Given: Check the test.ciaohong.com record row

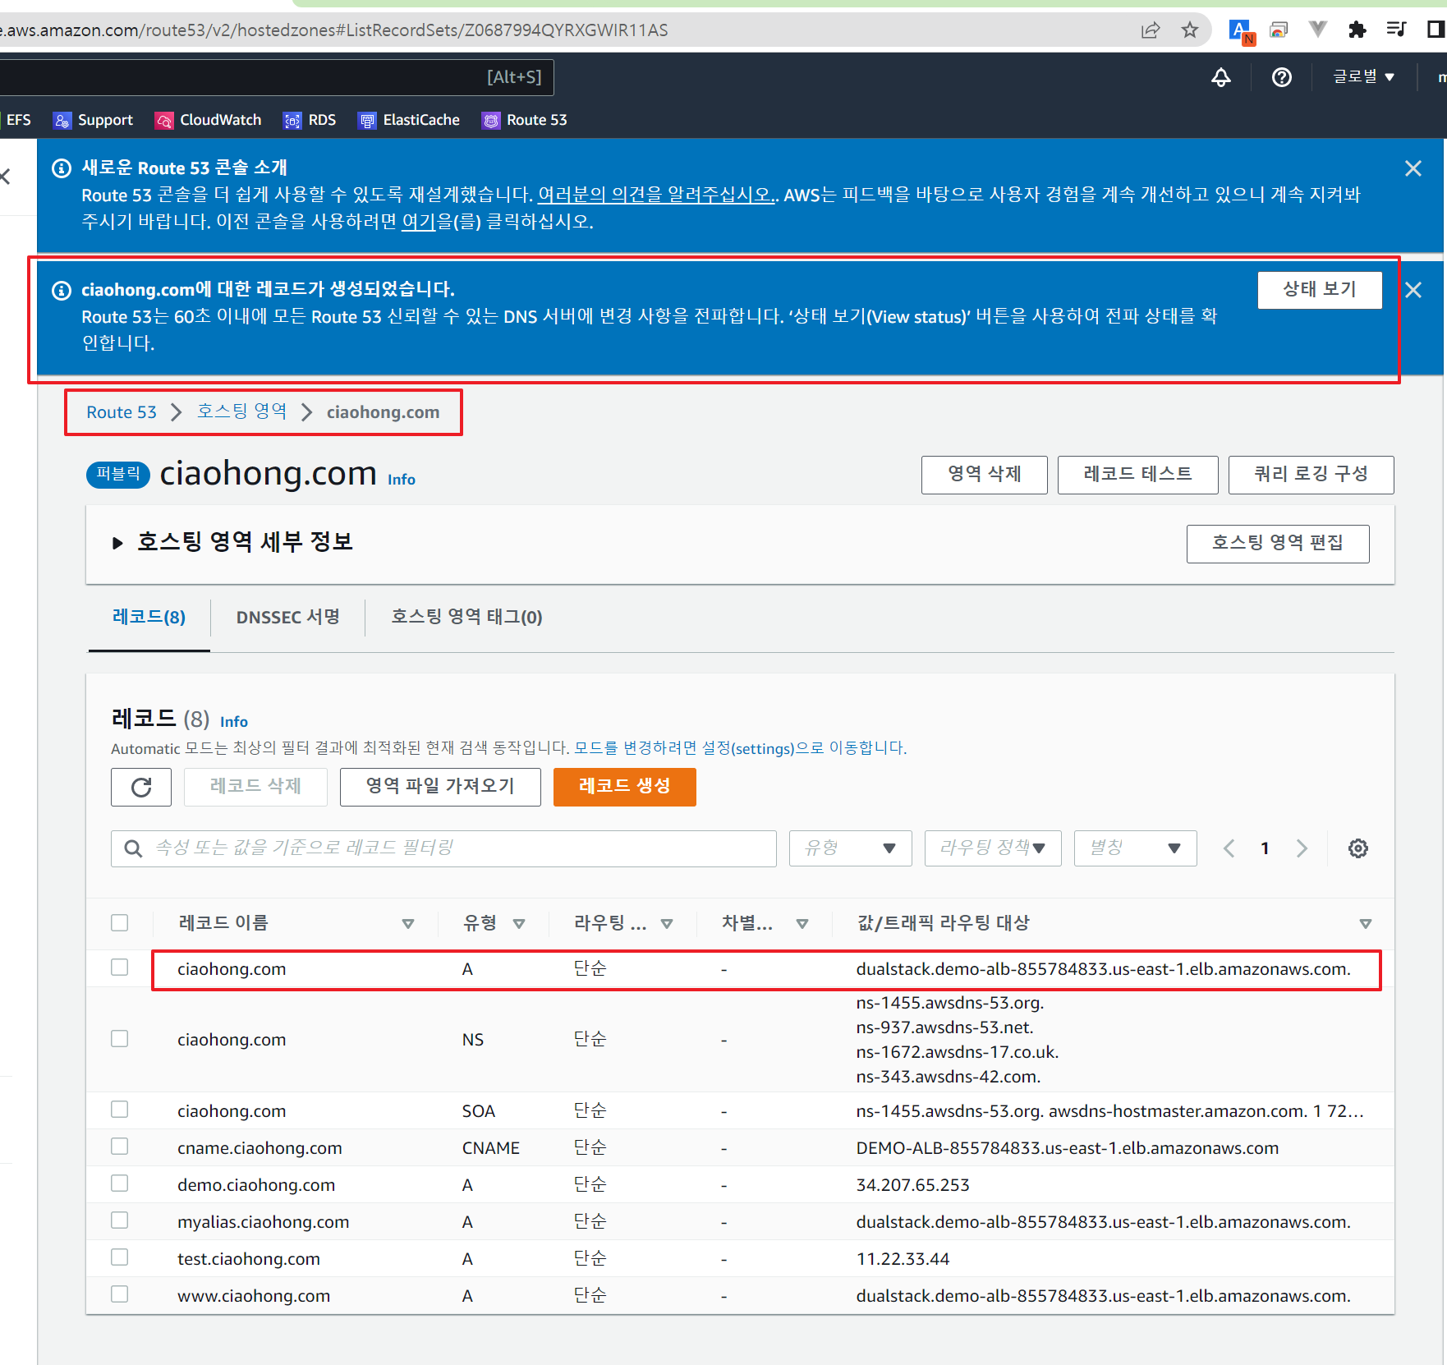Looking at the screenshot, I should tap(120, 1257).
